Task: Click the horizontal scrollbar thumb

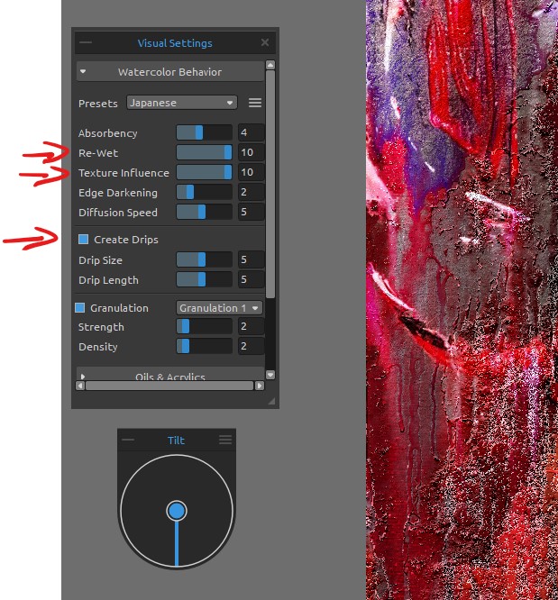Action: click(x=169, y=386)
